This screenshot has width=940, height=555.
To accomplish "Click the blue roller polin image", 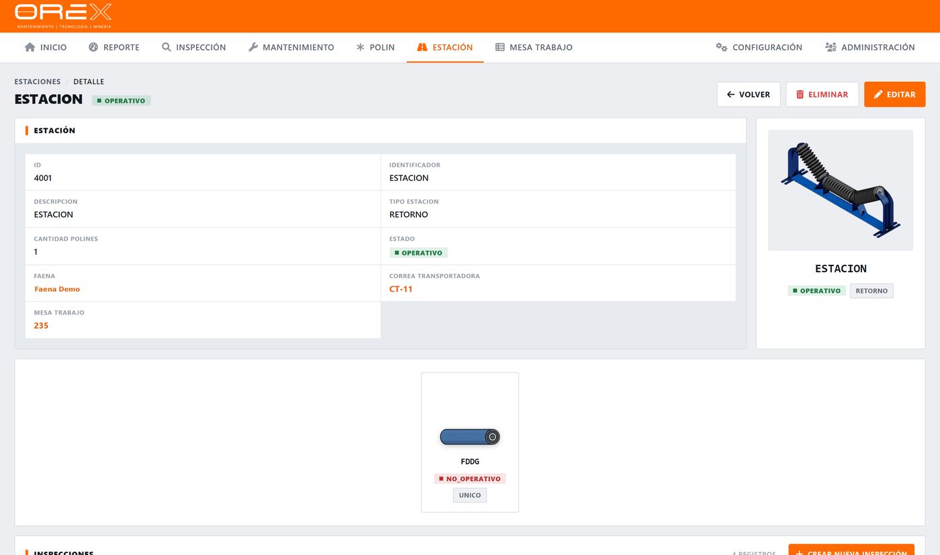I will pos(470,437).
